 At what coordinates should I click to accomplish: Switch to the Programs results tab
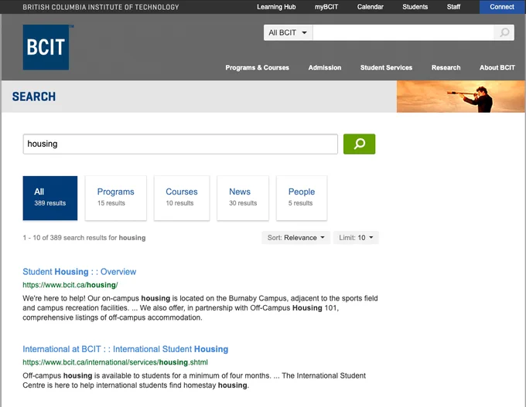pos(116,198)
